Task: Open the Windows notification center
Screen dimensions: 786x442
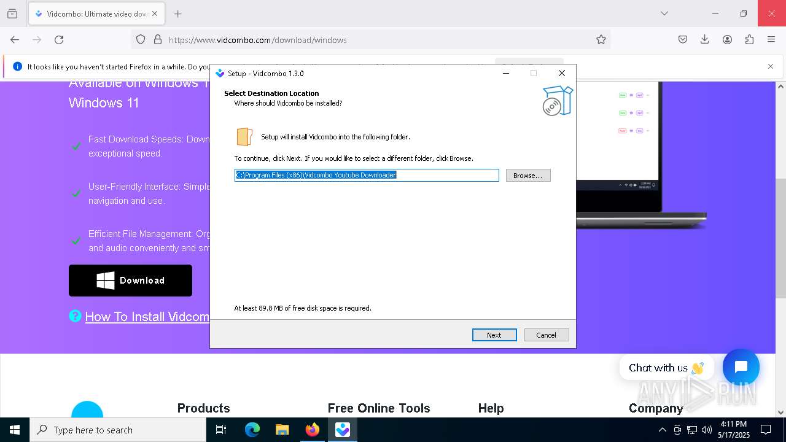Action: click(766, 430)
